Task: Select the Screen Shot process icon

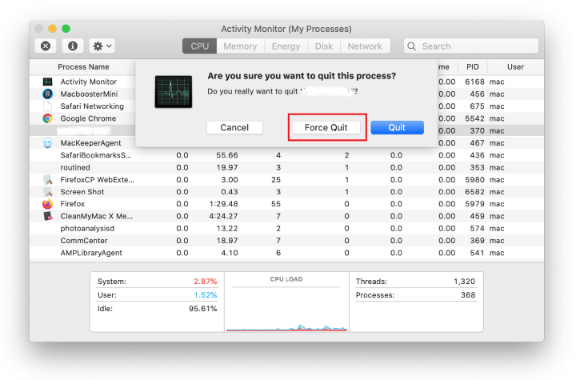Action: pyautogui.click(x=48, y=192)
